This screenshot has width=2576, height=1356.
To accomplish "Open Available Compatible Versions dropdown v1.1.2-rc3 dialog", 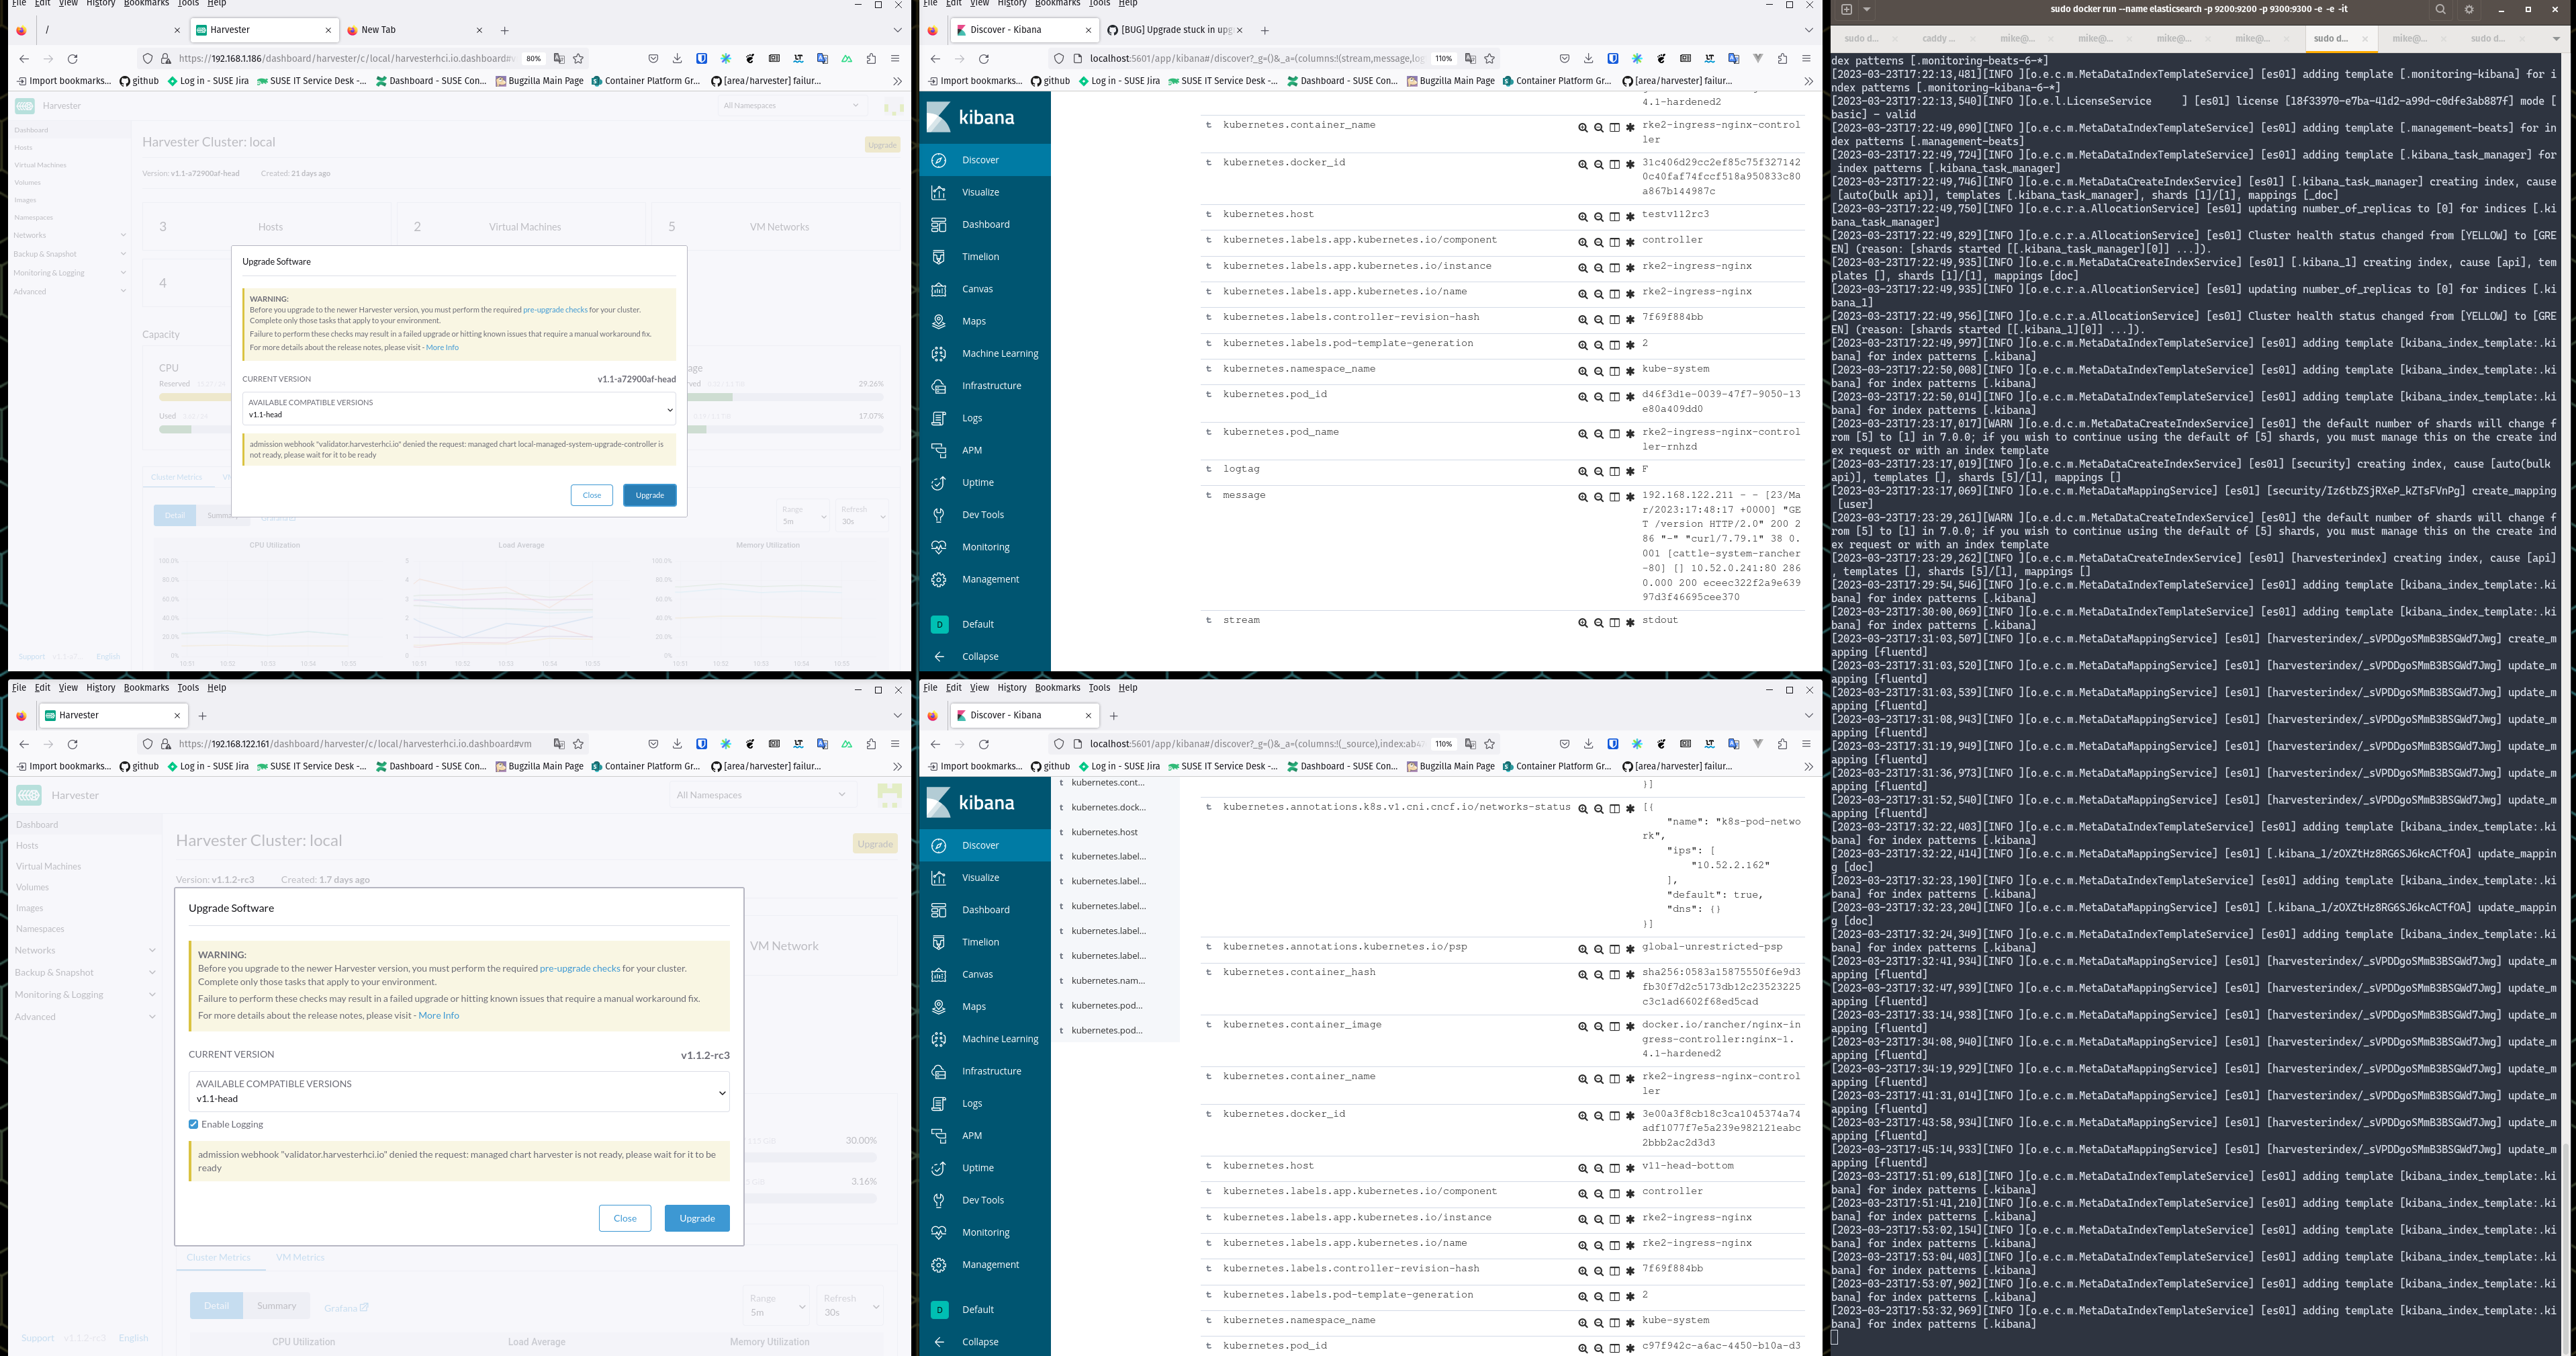I will [x=459, y=1092].
